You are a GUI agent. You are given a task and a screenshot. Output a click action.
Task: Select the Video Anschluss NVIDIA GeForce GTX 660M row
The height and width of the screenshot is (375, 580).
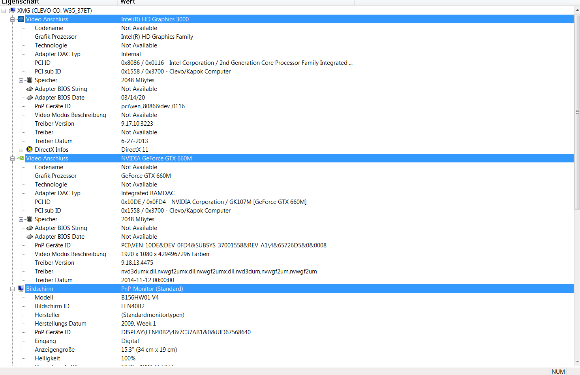coord(299,158)
